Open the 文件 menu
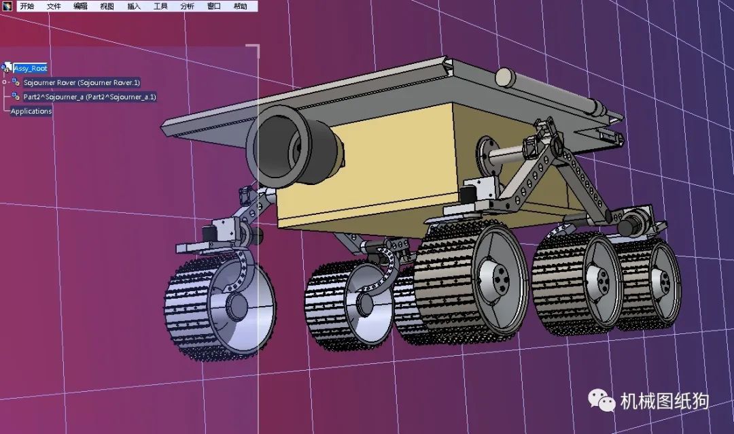 [54, 6]
